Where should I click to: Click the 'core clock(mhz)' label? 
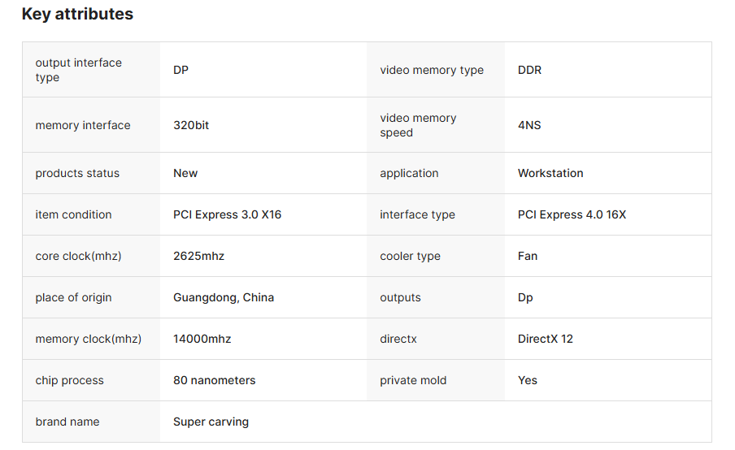[78, 256]
